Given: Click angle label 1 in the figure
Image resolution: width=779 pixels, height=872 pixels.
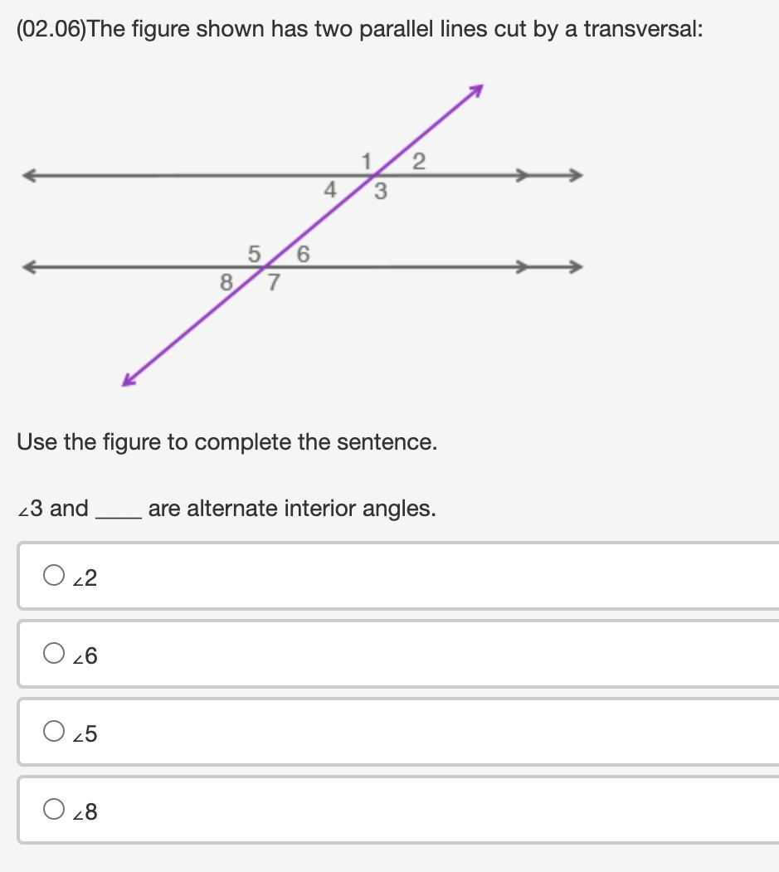Looking at the screenshot, I should 366,161.
